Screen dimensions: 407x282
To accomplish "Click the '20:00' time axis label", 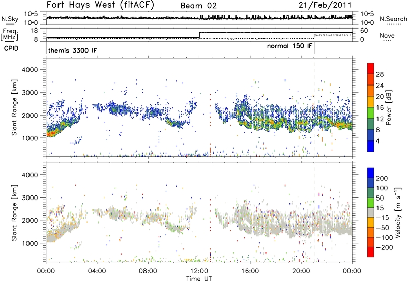I will 301,271.
